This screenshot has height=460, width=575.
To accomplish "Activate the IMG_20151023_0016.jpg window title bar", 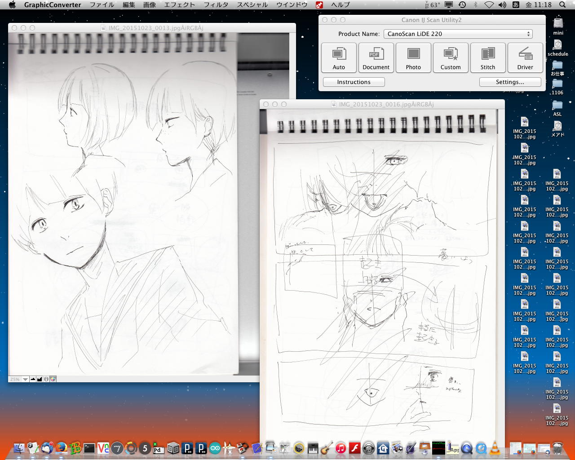I will pos(382,104).
